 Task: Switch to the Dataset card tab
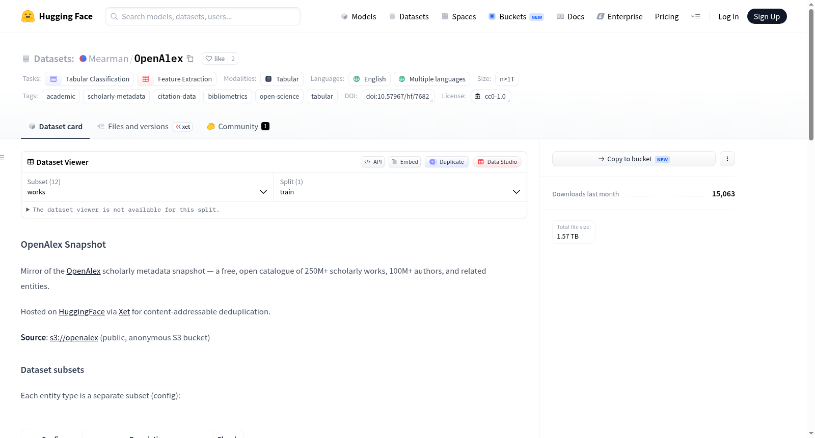pyautogui.click(x=55, y=127)
